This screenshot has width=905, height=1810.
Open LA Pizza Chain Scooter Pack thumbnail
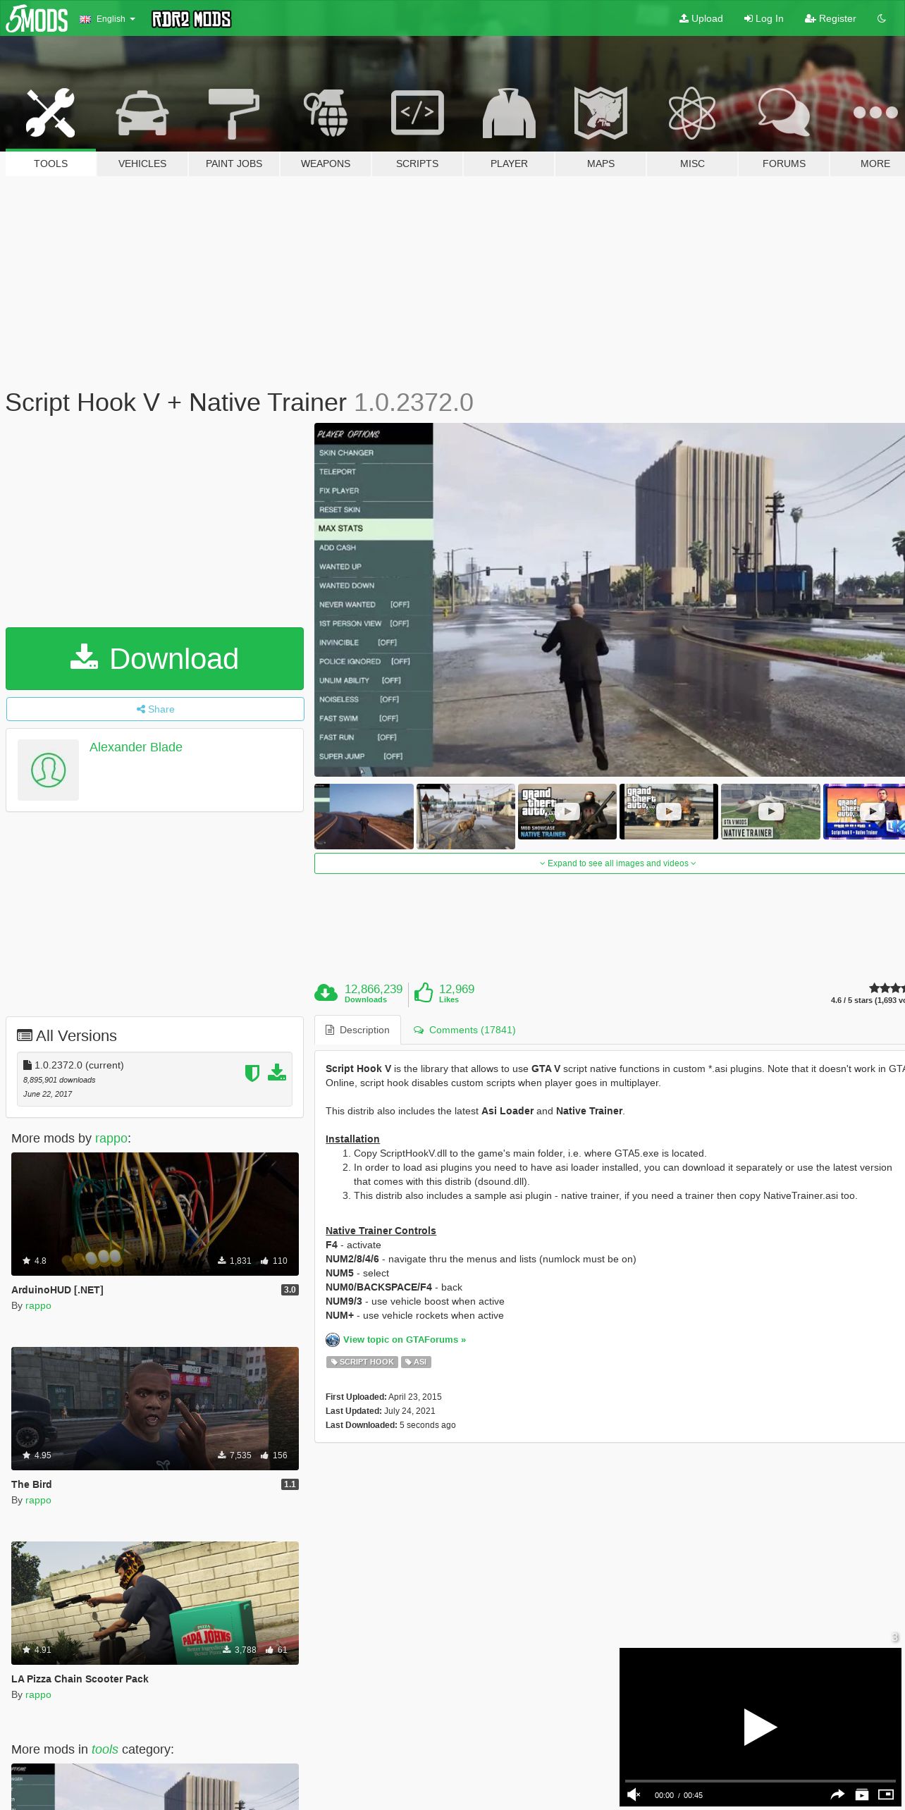(x=155, y=1603)
